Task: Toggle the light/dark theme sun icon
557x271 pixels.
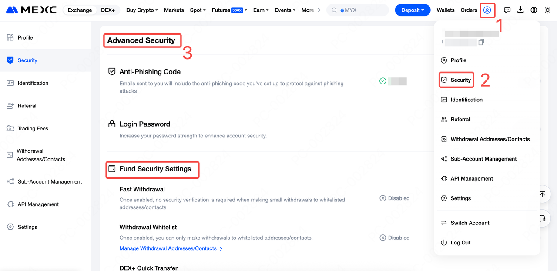Action: coord(547,10)
